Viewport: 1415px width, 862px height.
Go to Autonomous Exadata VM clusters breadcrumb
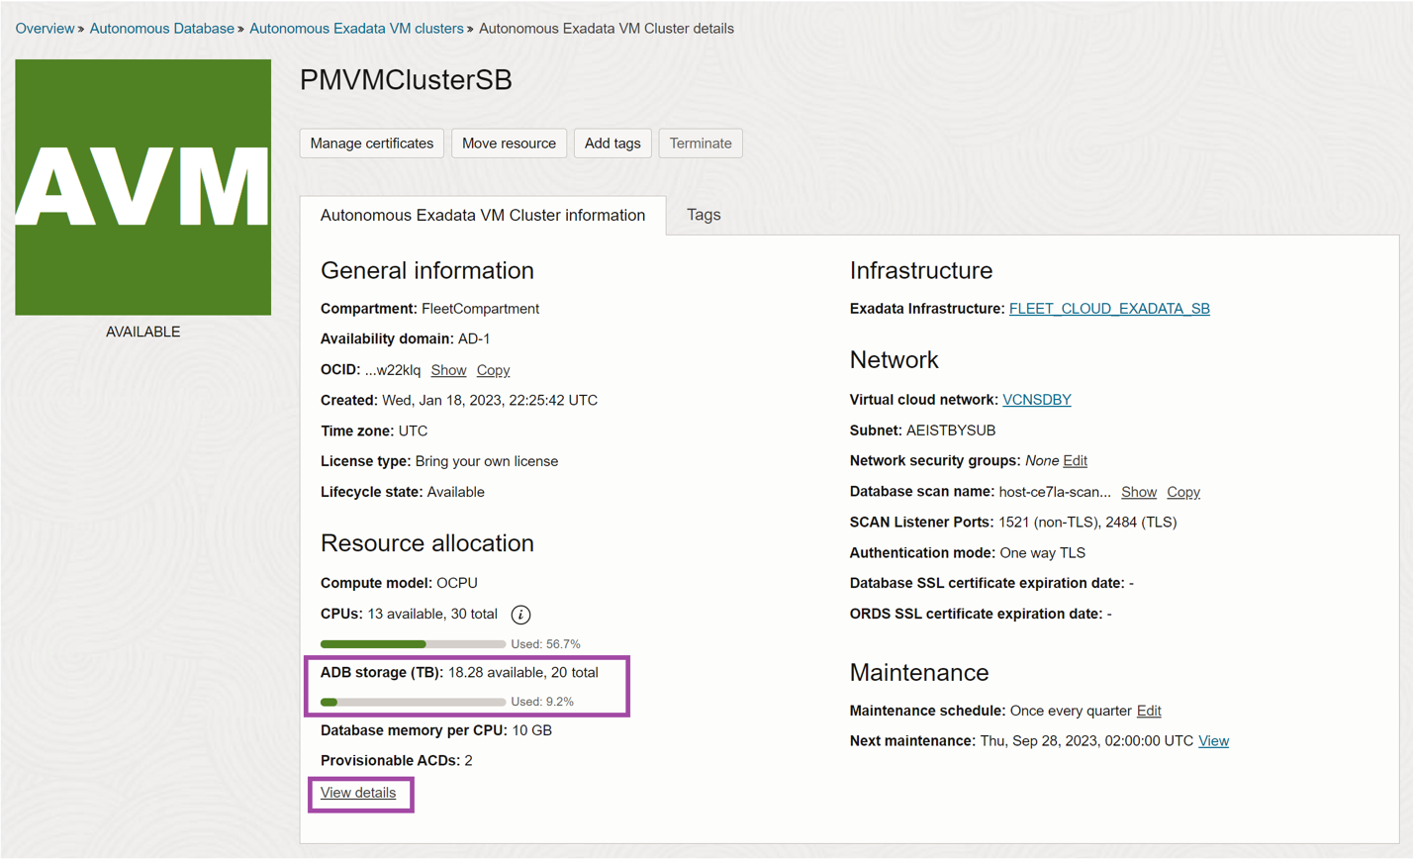point(355,28)
